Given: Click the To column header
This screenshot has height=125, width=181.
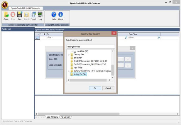Looking at the screenshot, I should coord(55,34).
